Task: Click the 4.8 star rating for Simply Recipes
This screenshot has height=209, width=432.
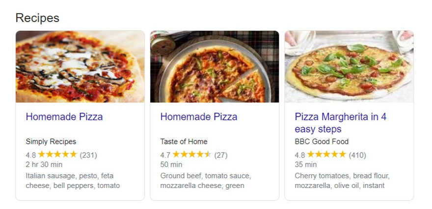Action: (57, 155)
